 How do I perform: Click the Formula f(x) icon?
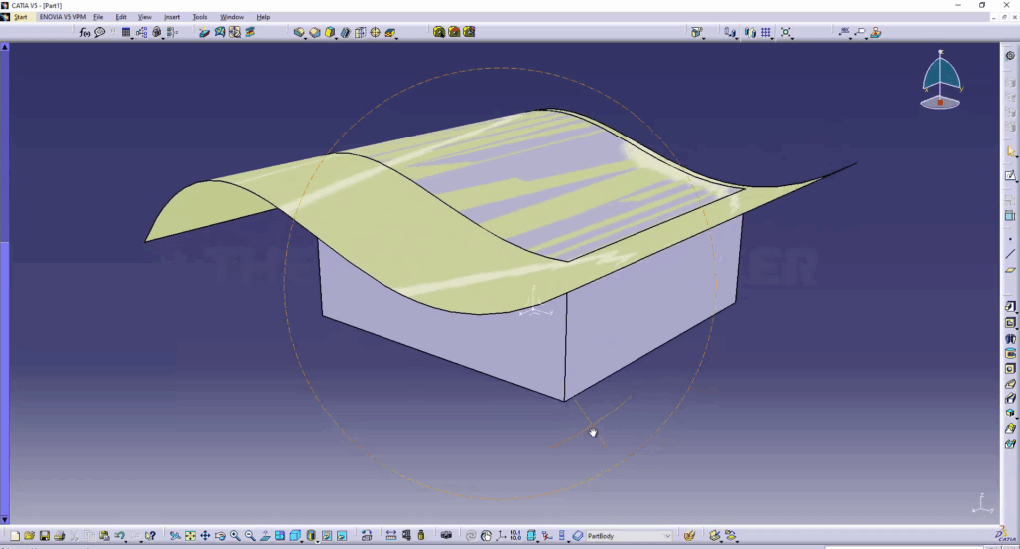click(x=86, y=32)
